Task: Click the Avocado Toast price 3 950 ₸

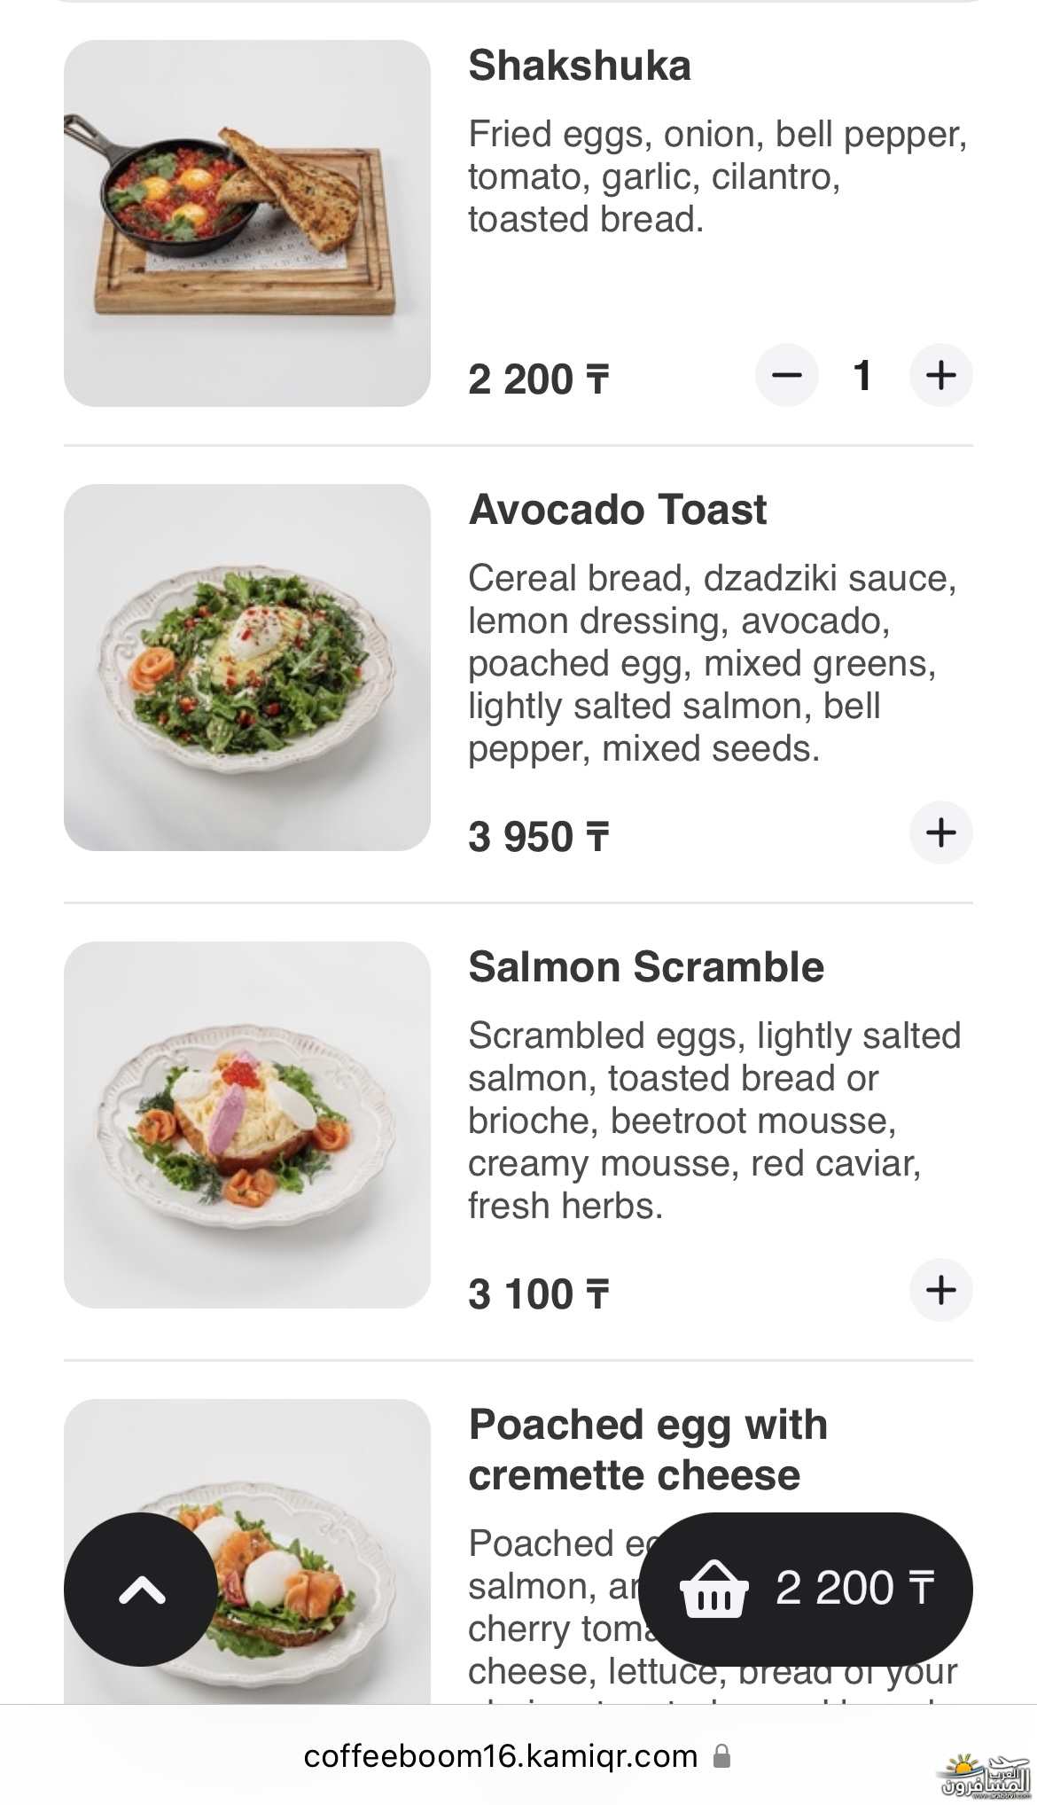Action: point(539,837)
